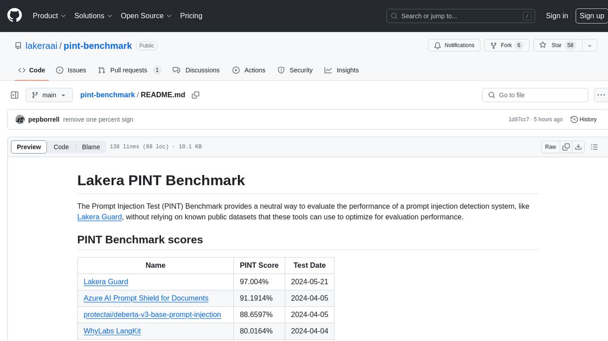Click the pull requests count badge 1

pyautogui.click(x=157, y=70)
